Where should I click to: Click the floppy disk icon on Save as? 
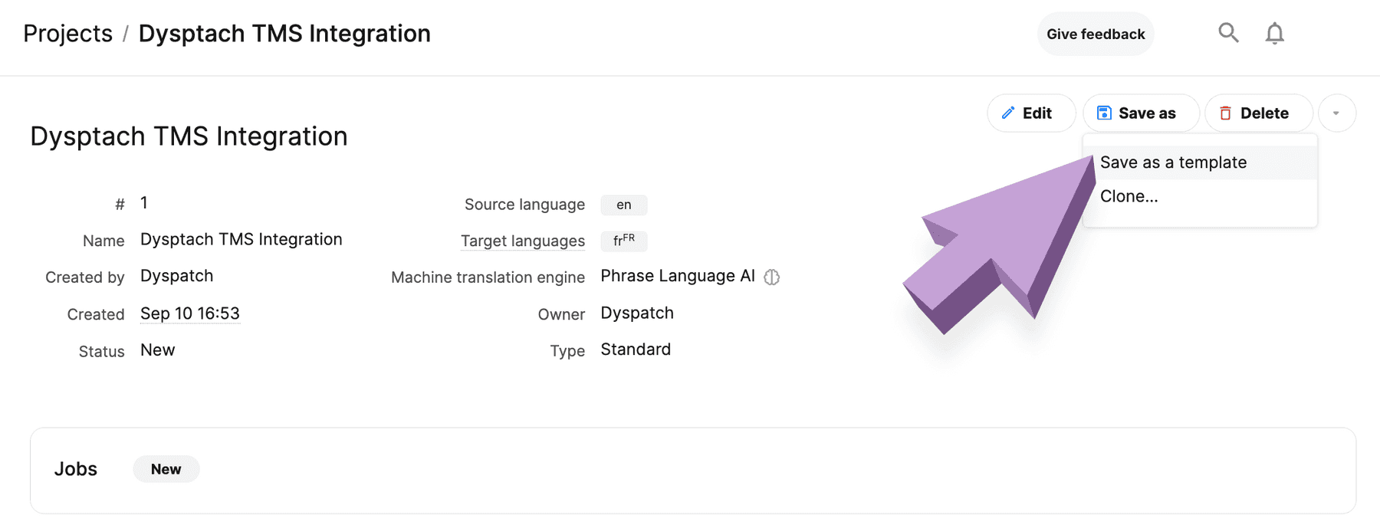point(1104,112)
